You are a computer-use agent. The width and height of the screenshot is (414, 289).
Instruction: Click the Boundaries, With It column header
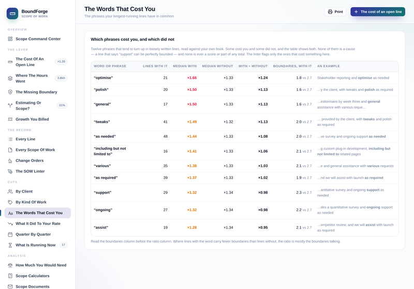[292, 66]
